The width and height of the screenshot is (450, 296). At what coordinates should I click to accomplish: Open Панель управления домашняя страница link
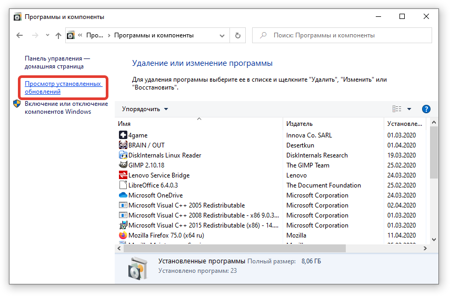[x=57, y=62]
